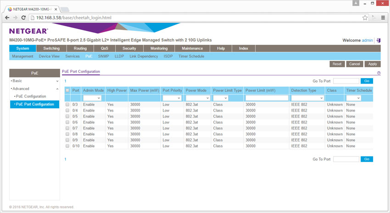Image resolution: width=390 pixels, height=213 pixels.
Task: Click page 1 link below the table
Action: [66, 159]
